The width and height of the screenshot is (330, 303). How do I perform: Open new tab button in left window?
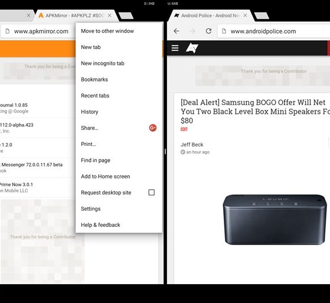[x=126, y=15]
